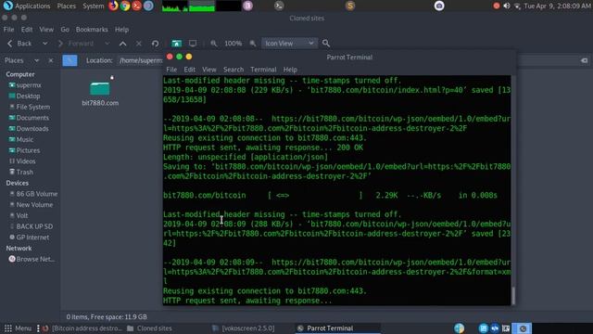This screenshot has height=334, width=593.
Task: Launch Chrome from the top panel
Action: pyautogui.click(x=125, y=6)
